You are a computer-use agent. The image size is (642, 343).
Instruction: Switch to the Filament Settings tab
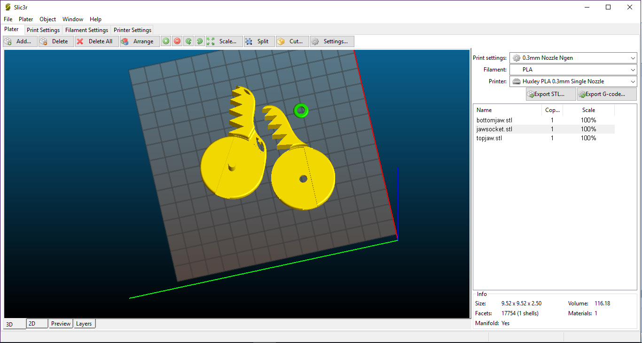coord(86,30)
